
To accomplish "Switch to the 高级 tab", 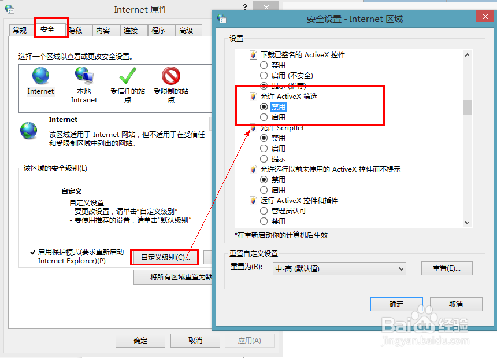I will [x=188, y=31].
